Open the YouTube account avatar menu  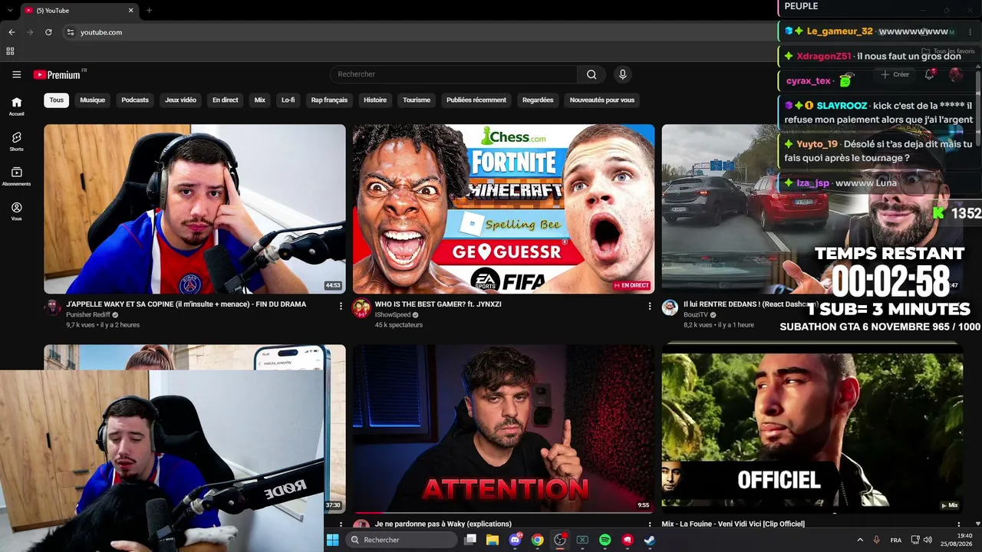coord(956,74)
